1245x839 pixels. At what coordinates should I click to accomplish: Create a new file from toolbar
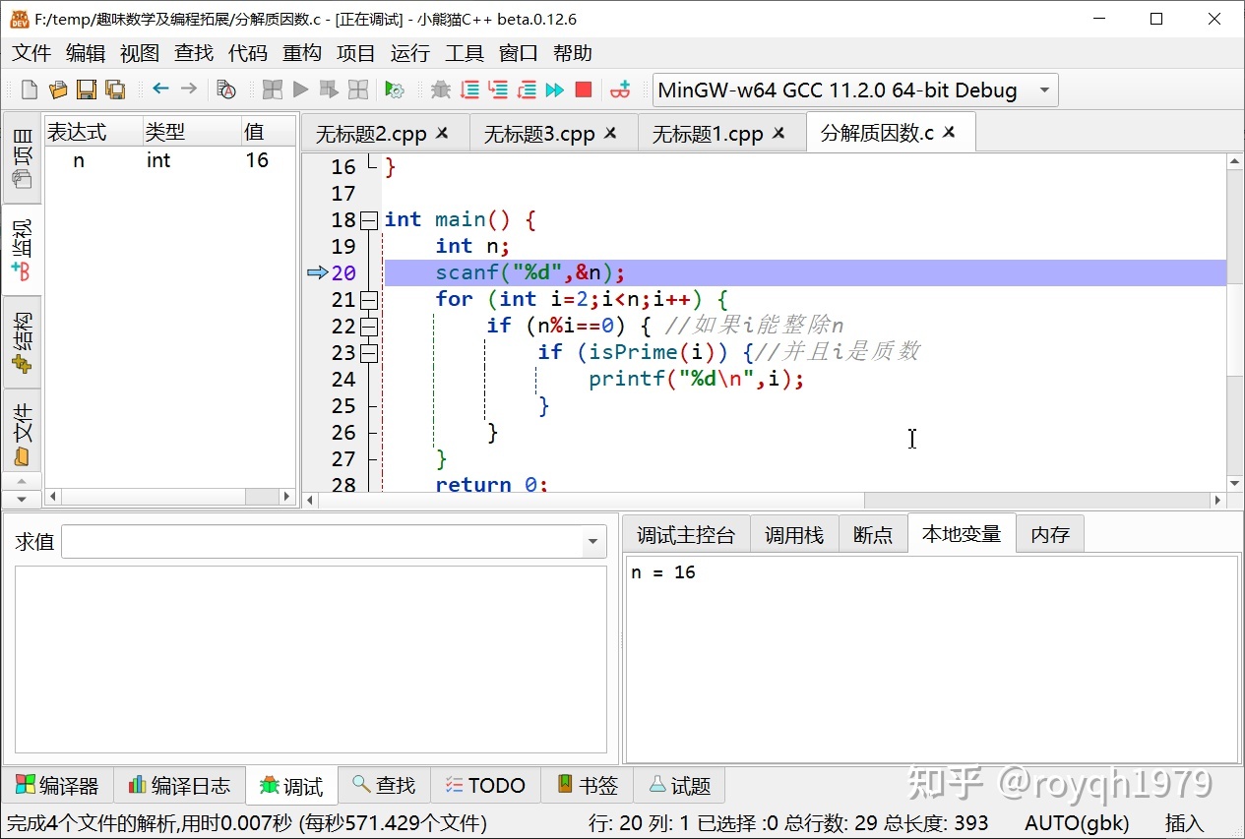30,90
